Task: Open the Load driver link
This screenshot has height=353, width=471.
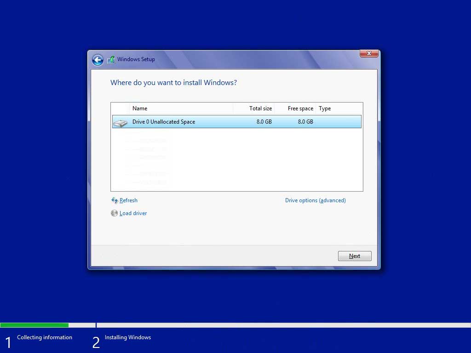Action: (133, 213)
